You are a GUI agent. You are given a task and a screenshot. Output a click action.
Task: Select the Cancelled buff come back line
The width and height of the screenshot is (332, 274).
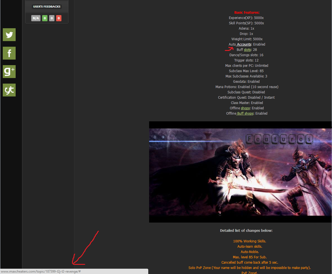point(250,262)
